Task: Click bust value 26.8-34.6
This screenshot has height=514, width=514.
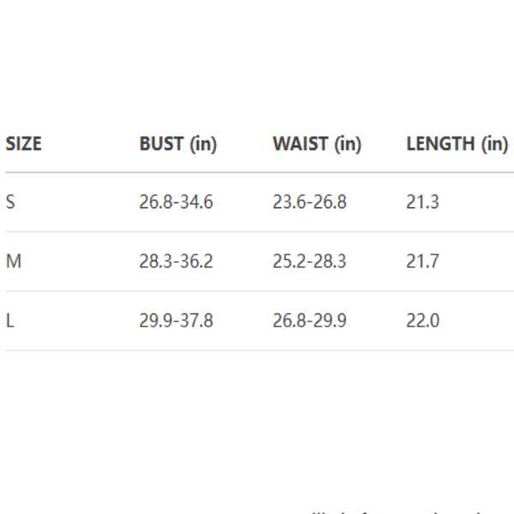Action: pyautogui.click(x=176, y=202)
